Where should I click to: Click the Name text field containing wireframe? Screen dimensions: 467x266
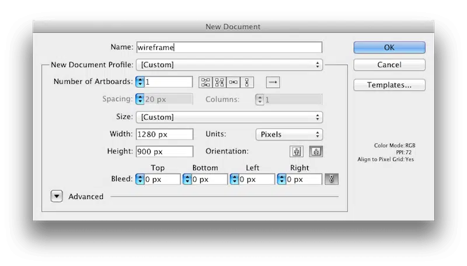pyautogui.click(x=229, y=48)
